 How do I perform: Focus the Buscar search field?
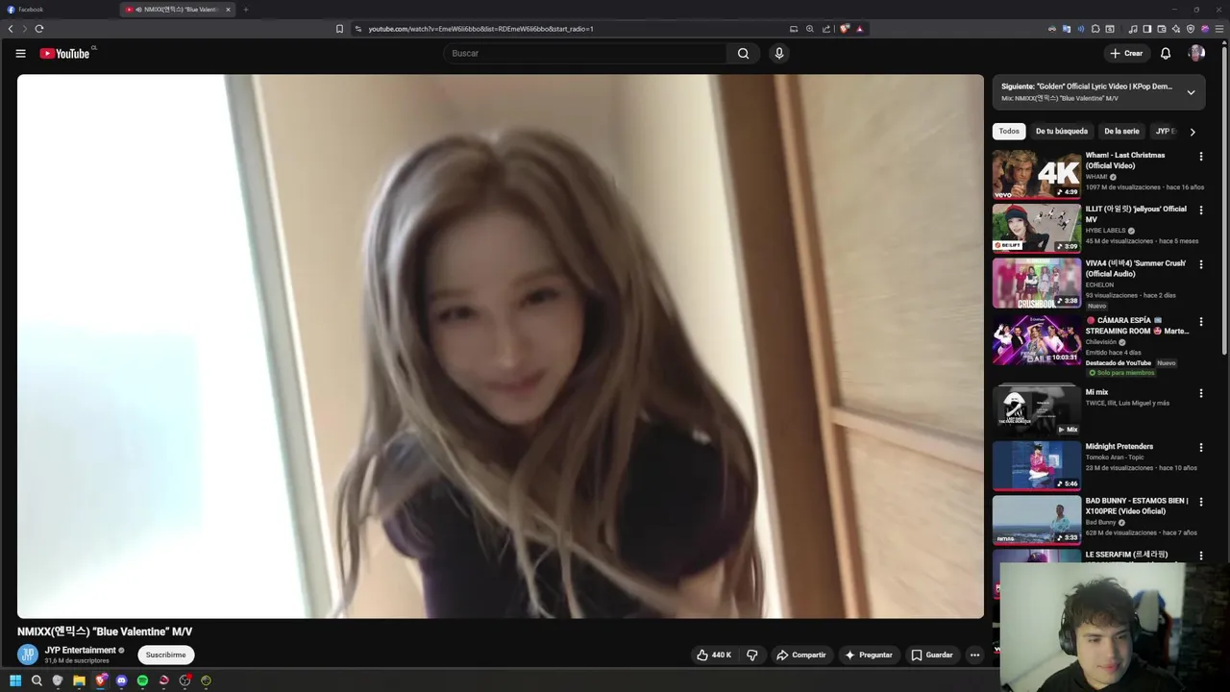click(x=586, y=54)
